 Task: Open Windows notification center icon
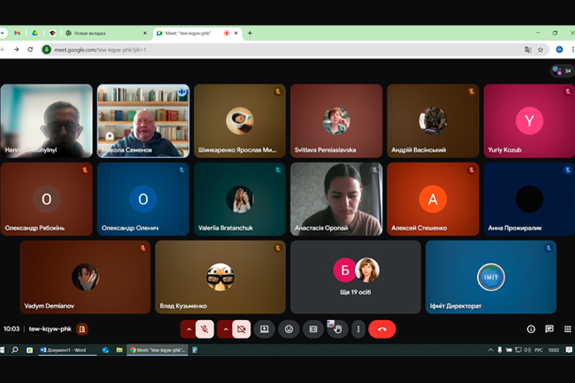[x=569, y=350]
